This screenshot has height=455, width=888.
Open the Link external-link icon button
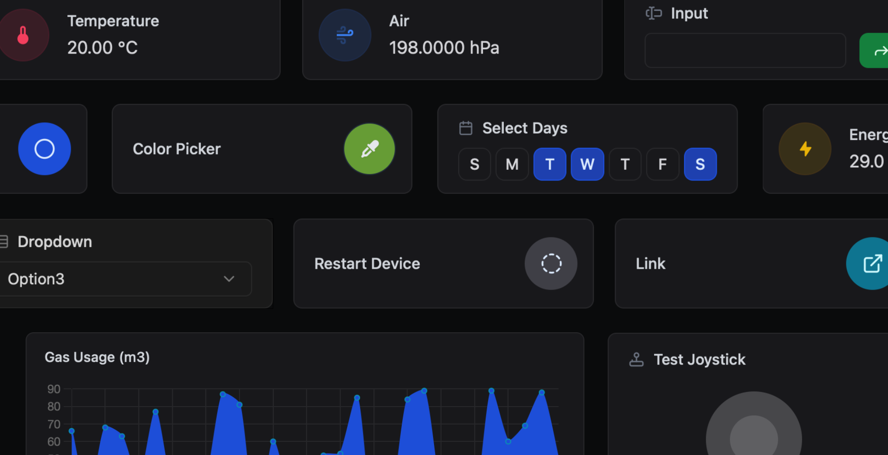click(x=871, y=264)
